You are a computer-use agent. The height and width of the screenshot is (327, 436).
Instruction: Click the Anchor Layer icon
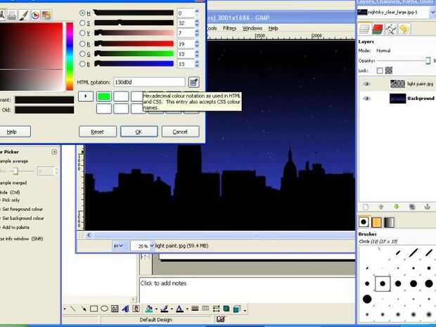click(428, 207)
